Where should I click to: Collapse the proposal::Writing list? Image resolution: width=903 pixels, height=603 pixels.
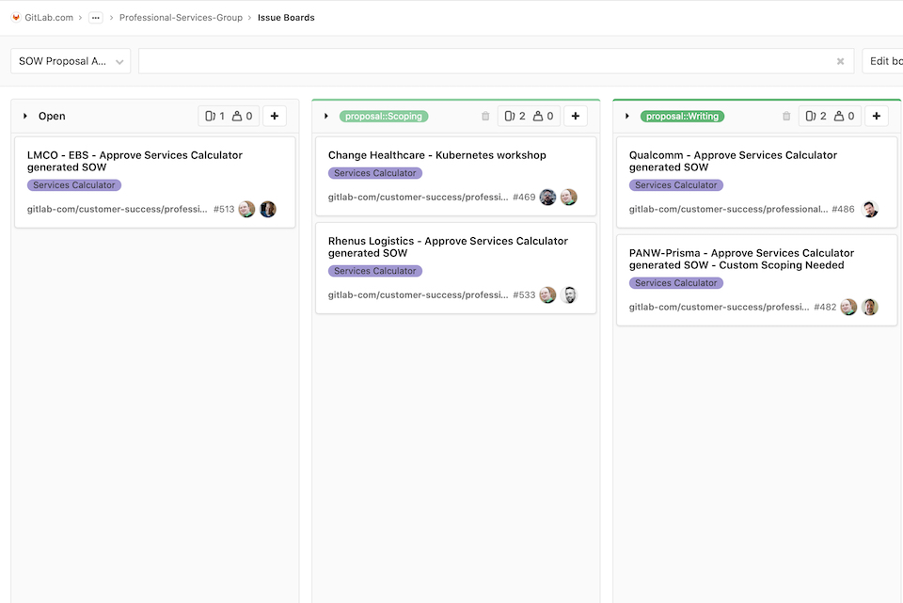(x=627, y=116)
